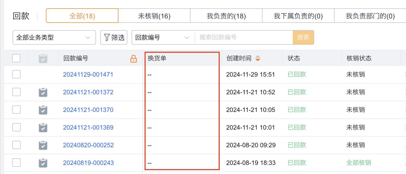The height and width of the screenshot is (174, 406).
Task: Check the box for row 20241121-001369
Action: tap(16, 127)
